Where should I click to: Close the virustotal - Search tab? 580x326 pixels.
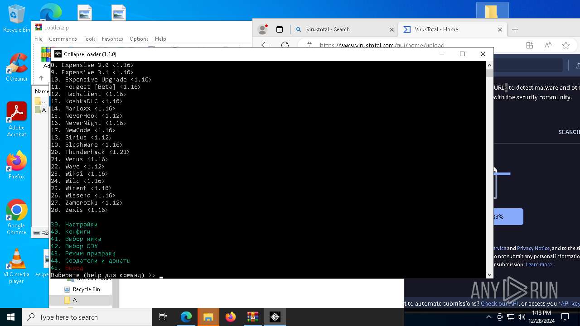click(391, 29)
